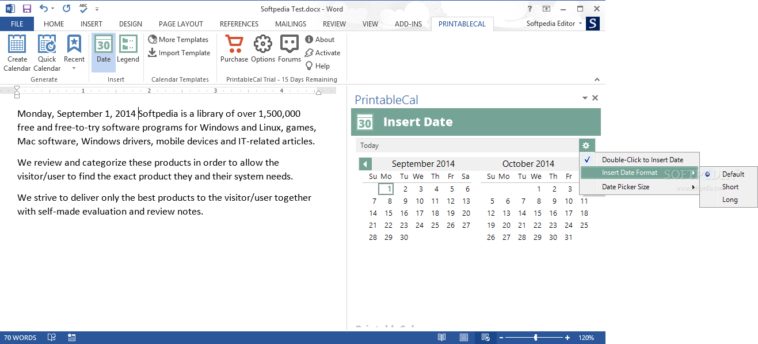Screen dimensions: 758x344
Task: Click the 120% zoom level
Action: [586, 338]
